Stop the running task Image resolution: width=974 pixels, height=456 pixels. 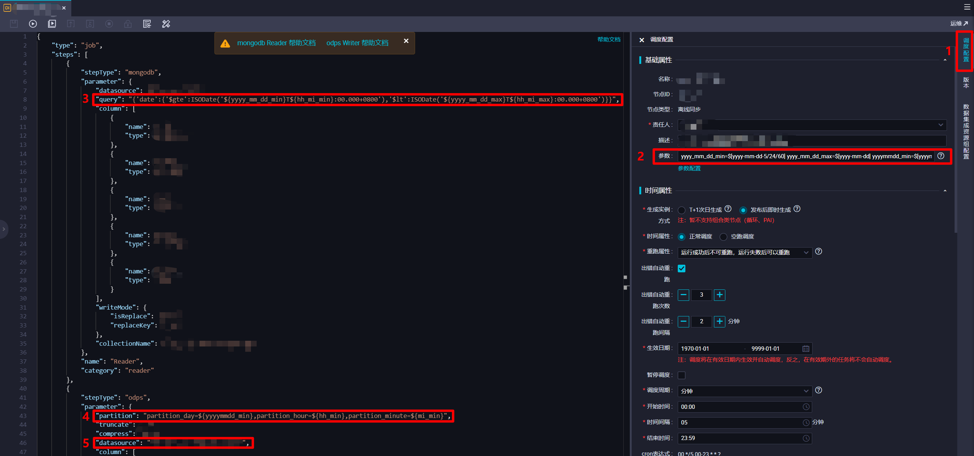pyautogui.click(x=109, y=24)
